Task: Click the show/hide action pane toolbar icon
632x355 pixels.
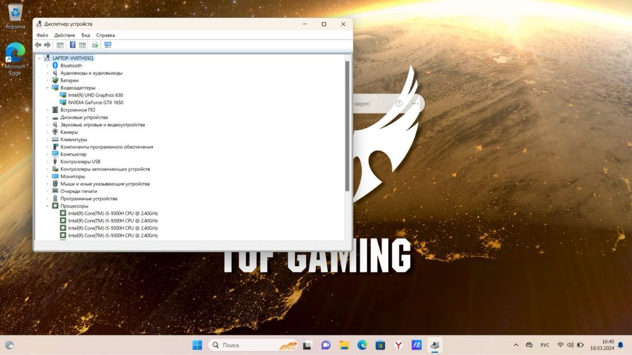Action: [82, 45]
